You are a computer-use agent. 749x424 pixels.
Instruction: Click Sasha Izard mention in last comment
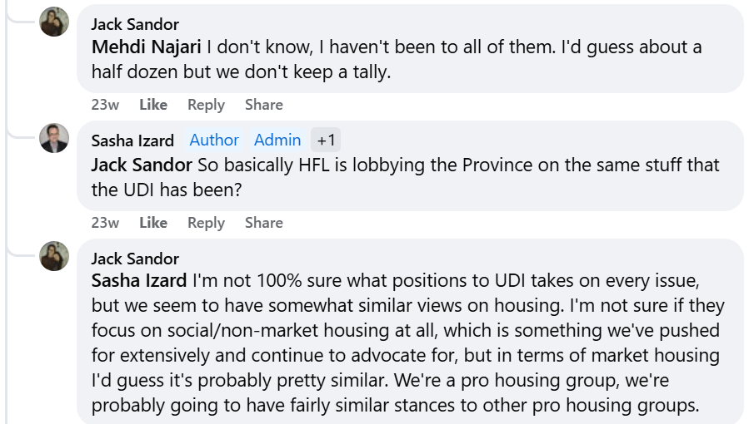pyautogui.click(x=139, y=282)
